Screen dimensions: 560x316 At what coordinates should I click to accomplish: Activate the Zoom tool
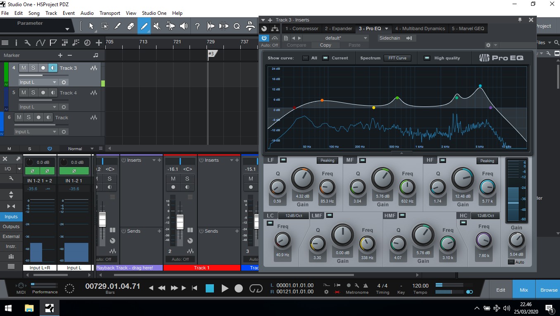(237, 26)
